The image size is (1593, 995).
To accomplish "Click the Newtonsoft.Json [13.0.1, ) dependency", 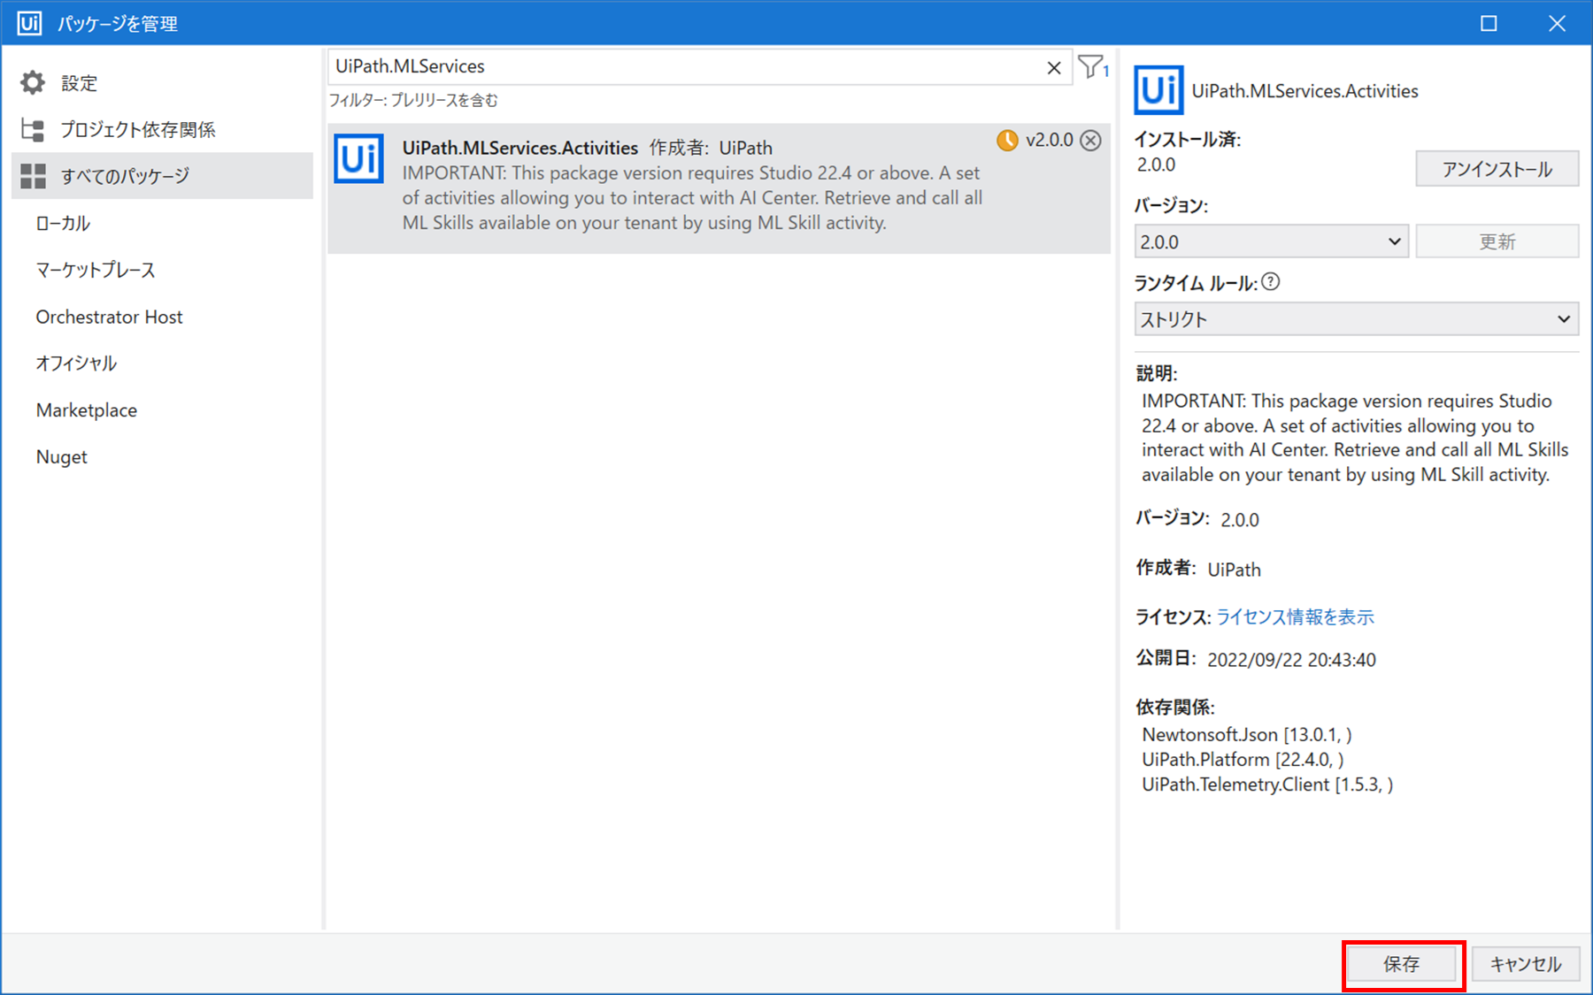I will (x=1247, y=735).
